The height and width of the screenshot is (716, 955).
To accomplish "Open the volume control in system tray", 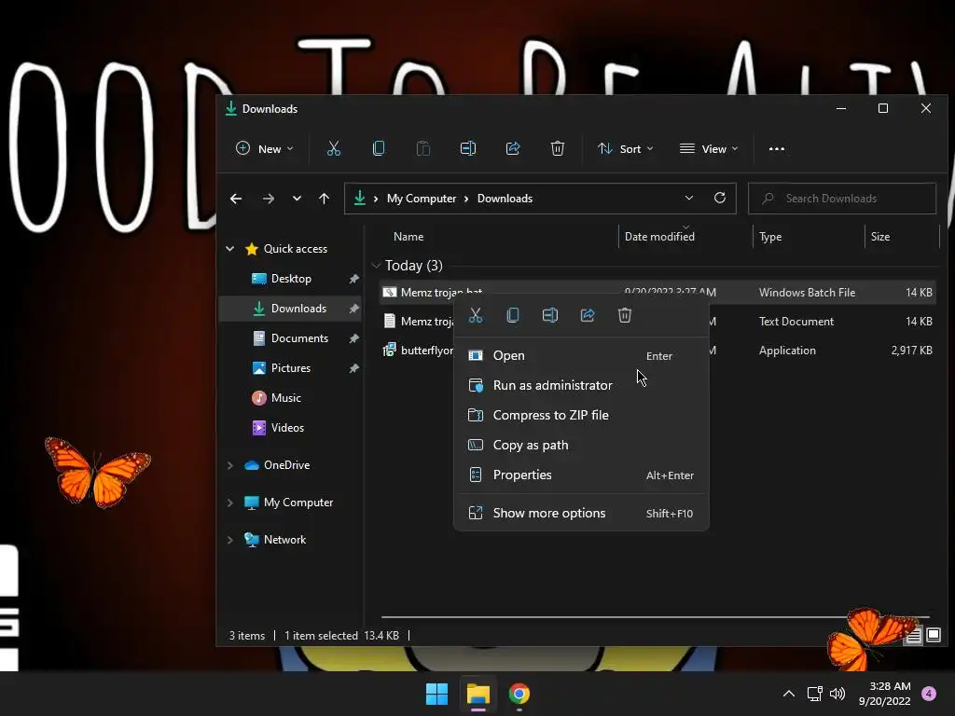I will tap(838, 694).
